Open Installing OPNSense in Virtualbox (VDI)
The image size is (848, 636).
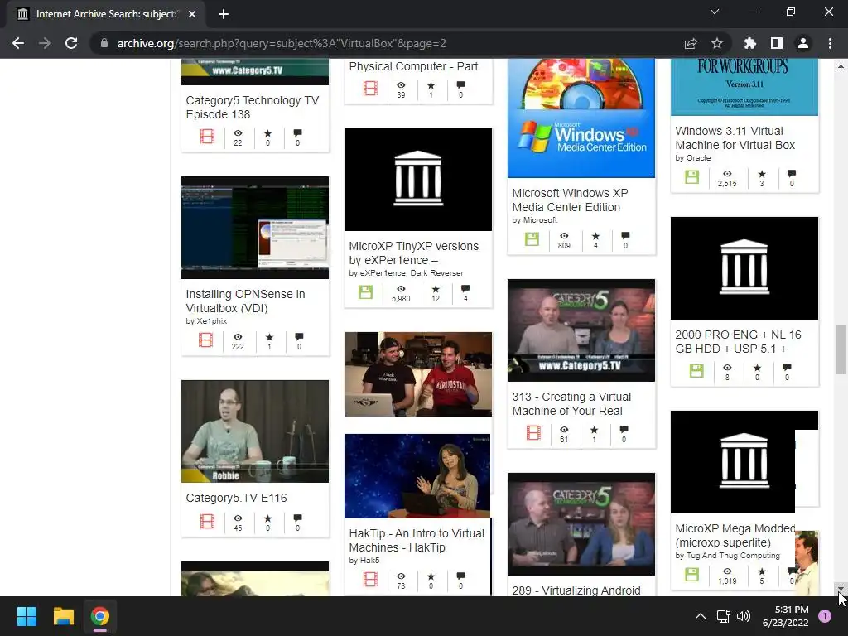[x=245, y=301]
